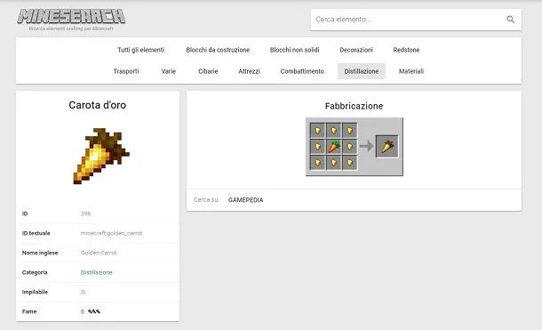Switch to the Combattimento category
The width and height of the screenshot is (542, 330).
click(302, 71)
